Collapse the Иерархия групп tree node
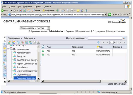This screenshot has height=95, width=133. pyautogui.click(x=8, y=49)
